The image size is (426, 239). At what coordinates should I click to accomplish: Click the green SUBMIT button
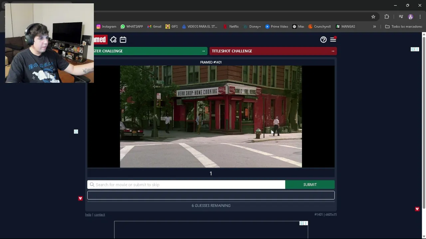coord(310,185)
